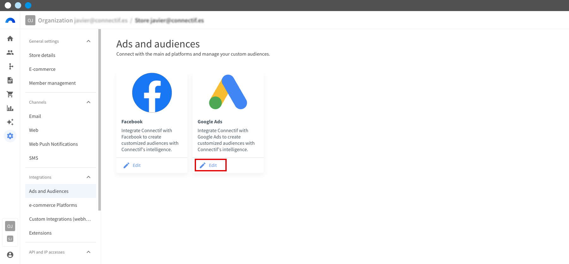Open the Email channel settings
The width and height of the screenshot is (569, 264).
click(61, 116)
